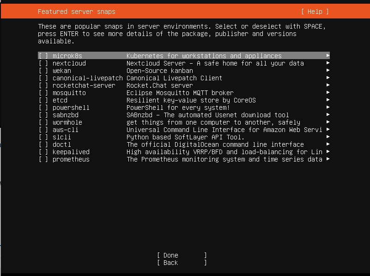Viewport: 370px width, 276px height.
Task: Select the rocketchat-server package name
Action: pos(84,85)
